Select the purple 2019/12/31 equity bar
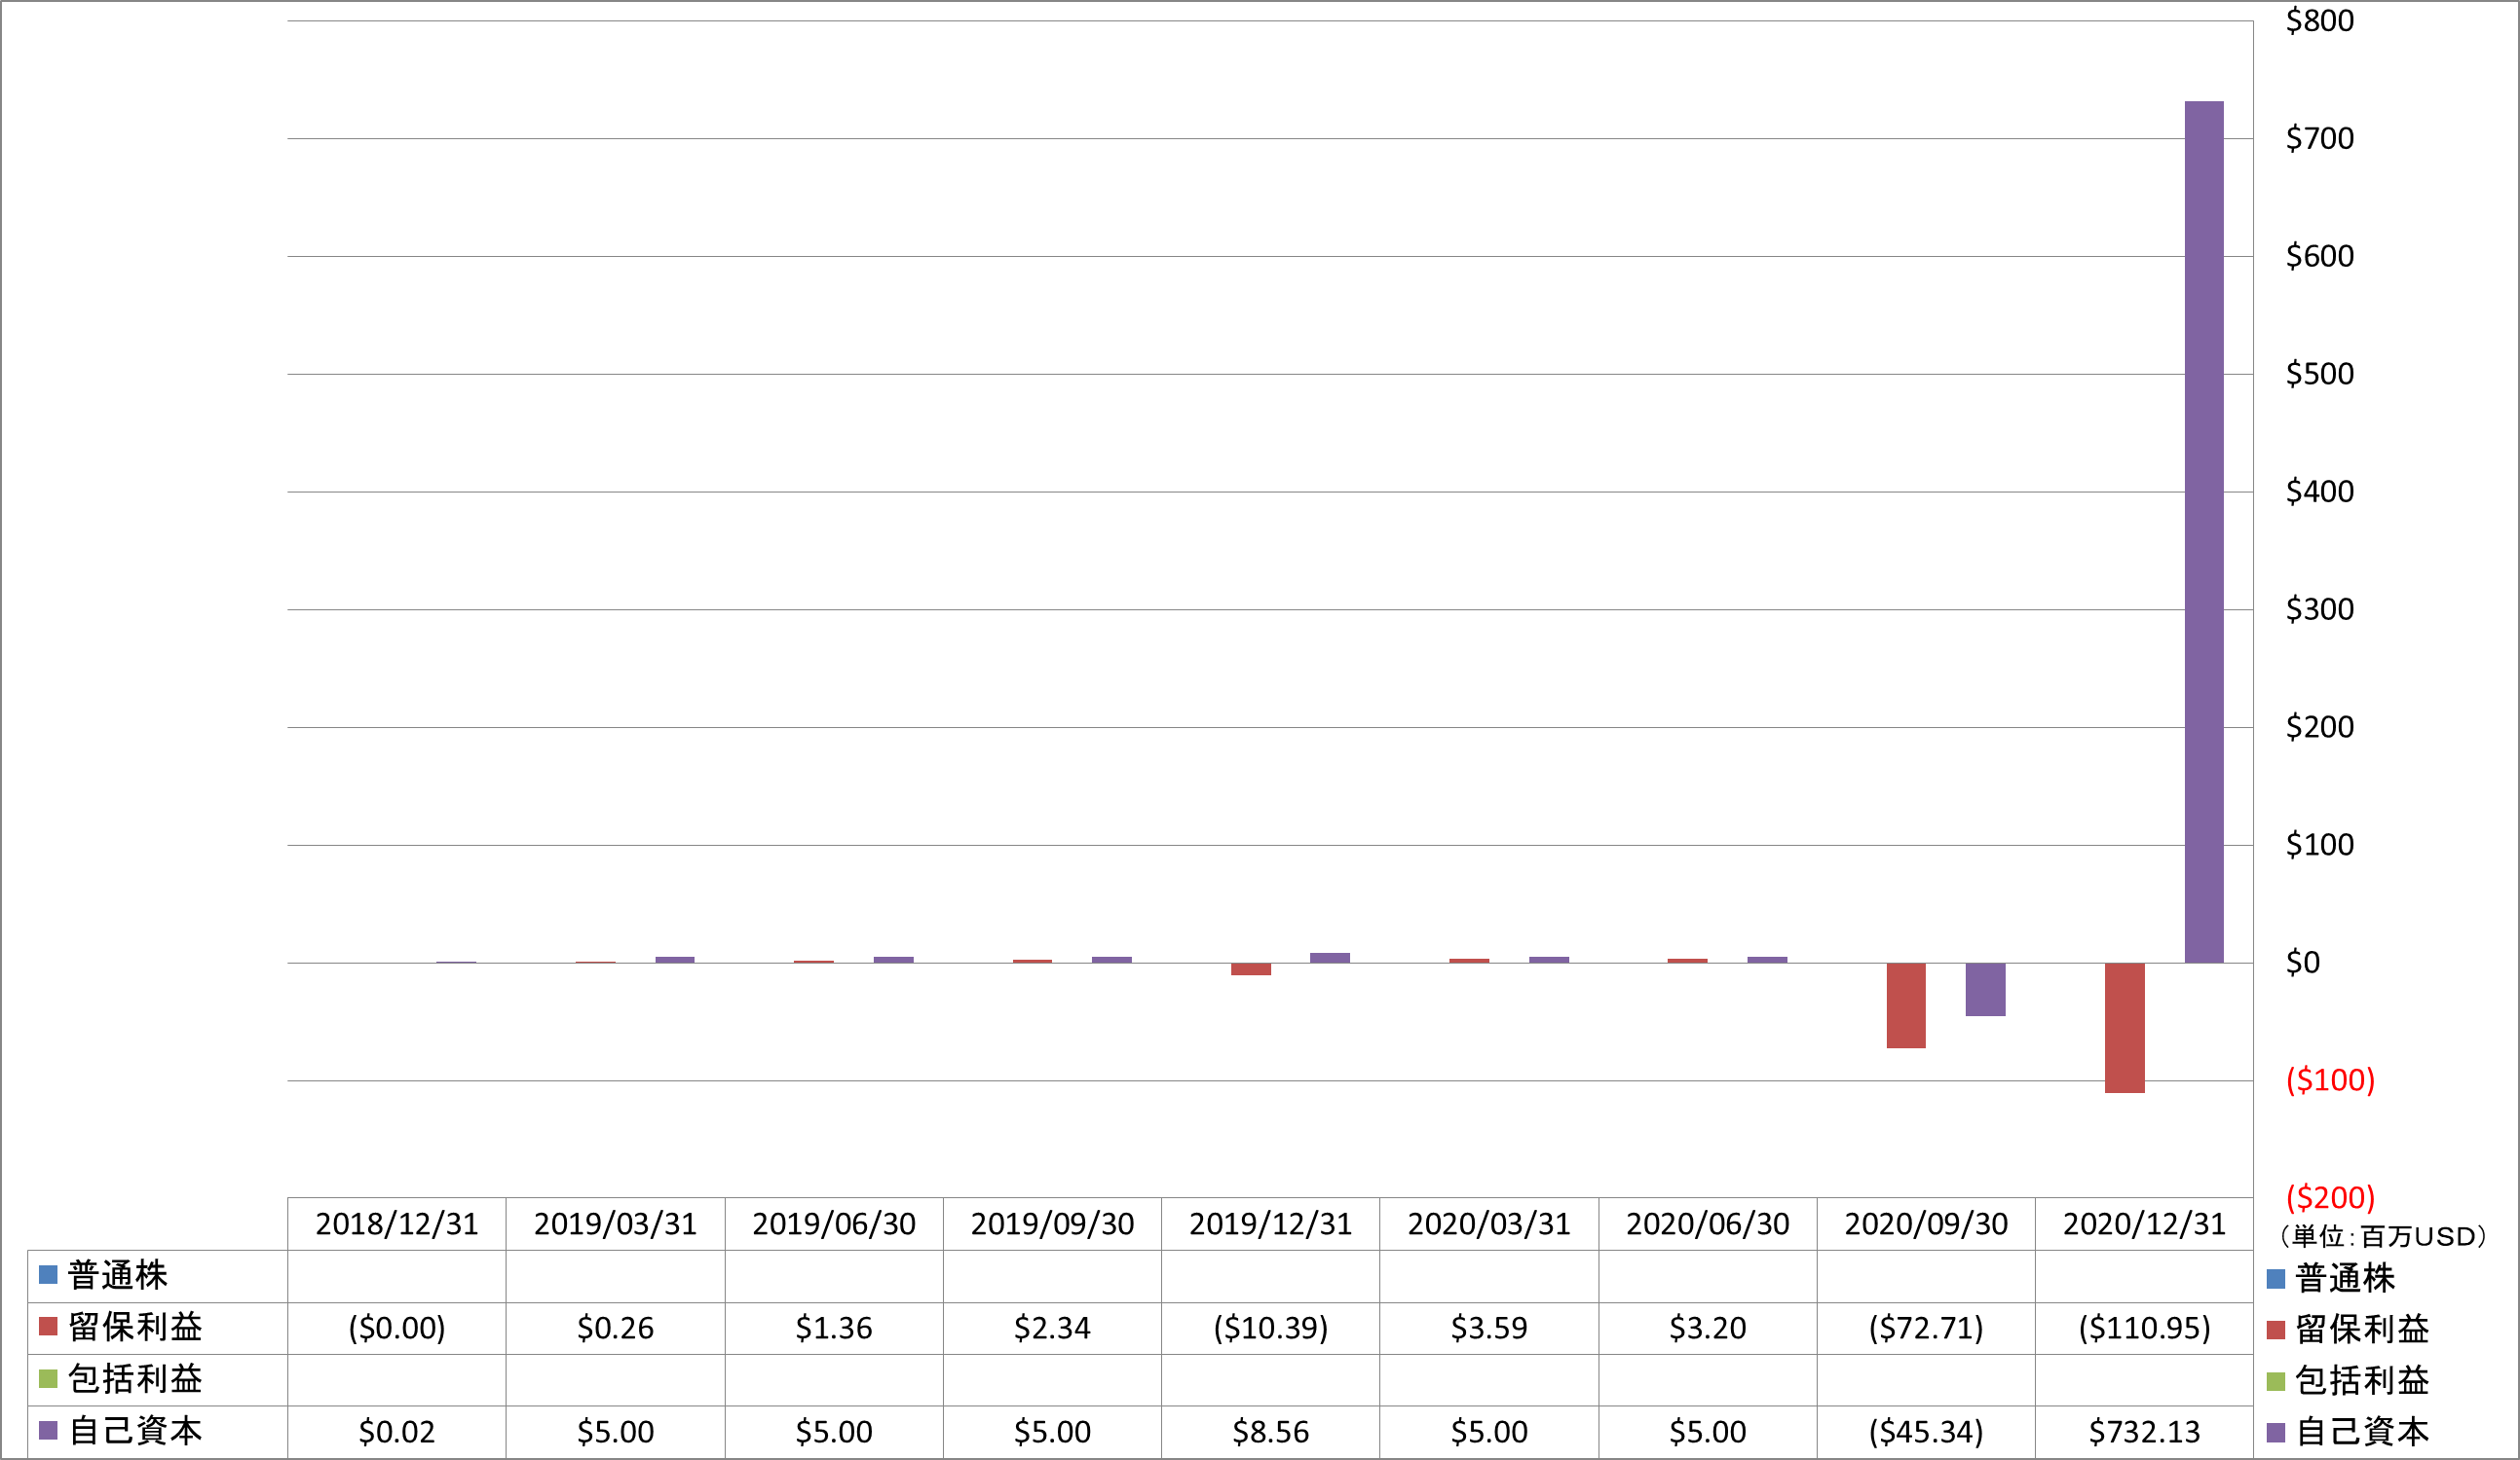Screen dimensions: 2520x1460 point(1330,959)
